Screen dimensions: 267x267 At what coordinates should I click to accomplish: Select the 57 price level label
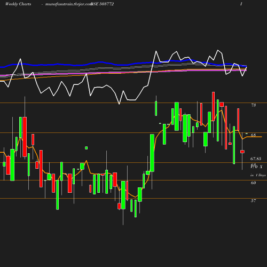254,201
